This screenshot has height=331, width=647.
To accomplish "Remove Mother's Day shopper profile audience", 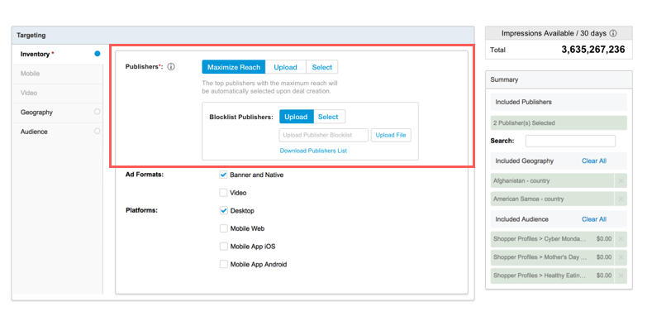I will pyautogui.click(x=621, y=257).
